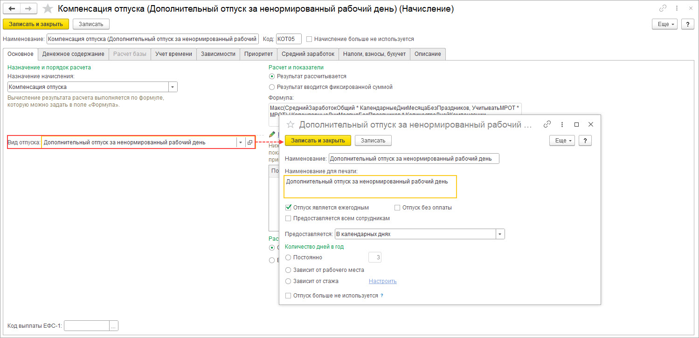Click Код field with KOT05
This screenshot has width=699, height=338.
pyautogui.click(x=289, y=39)
